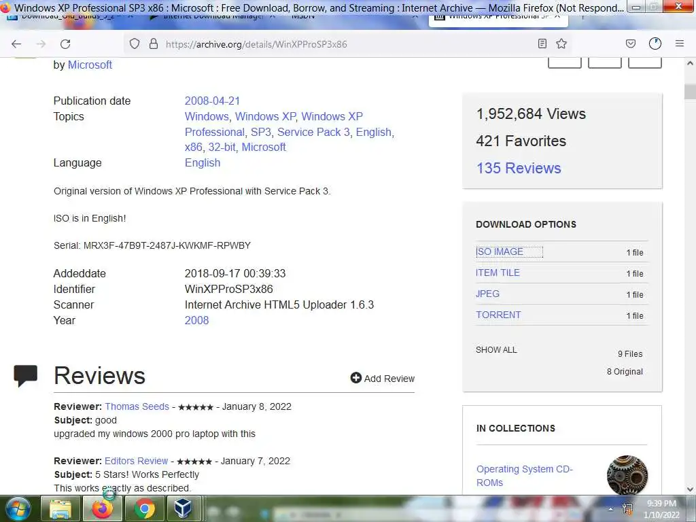
Task: Click the Reviews speech bubble icon
Action: click(x=25, y=375)
